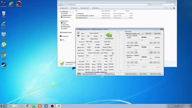Screen dimensions: 192x108
Task: Click Apply Clocks & Voltage
Action: click(156, 74)
